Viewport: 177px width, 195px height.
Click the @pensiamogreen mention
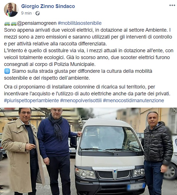37,23
